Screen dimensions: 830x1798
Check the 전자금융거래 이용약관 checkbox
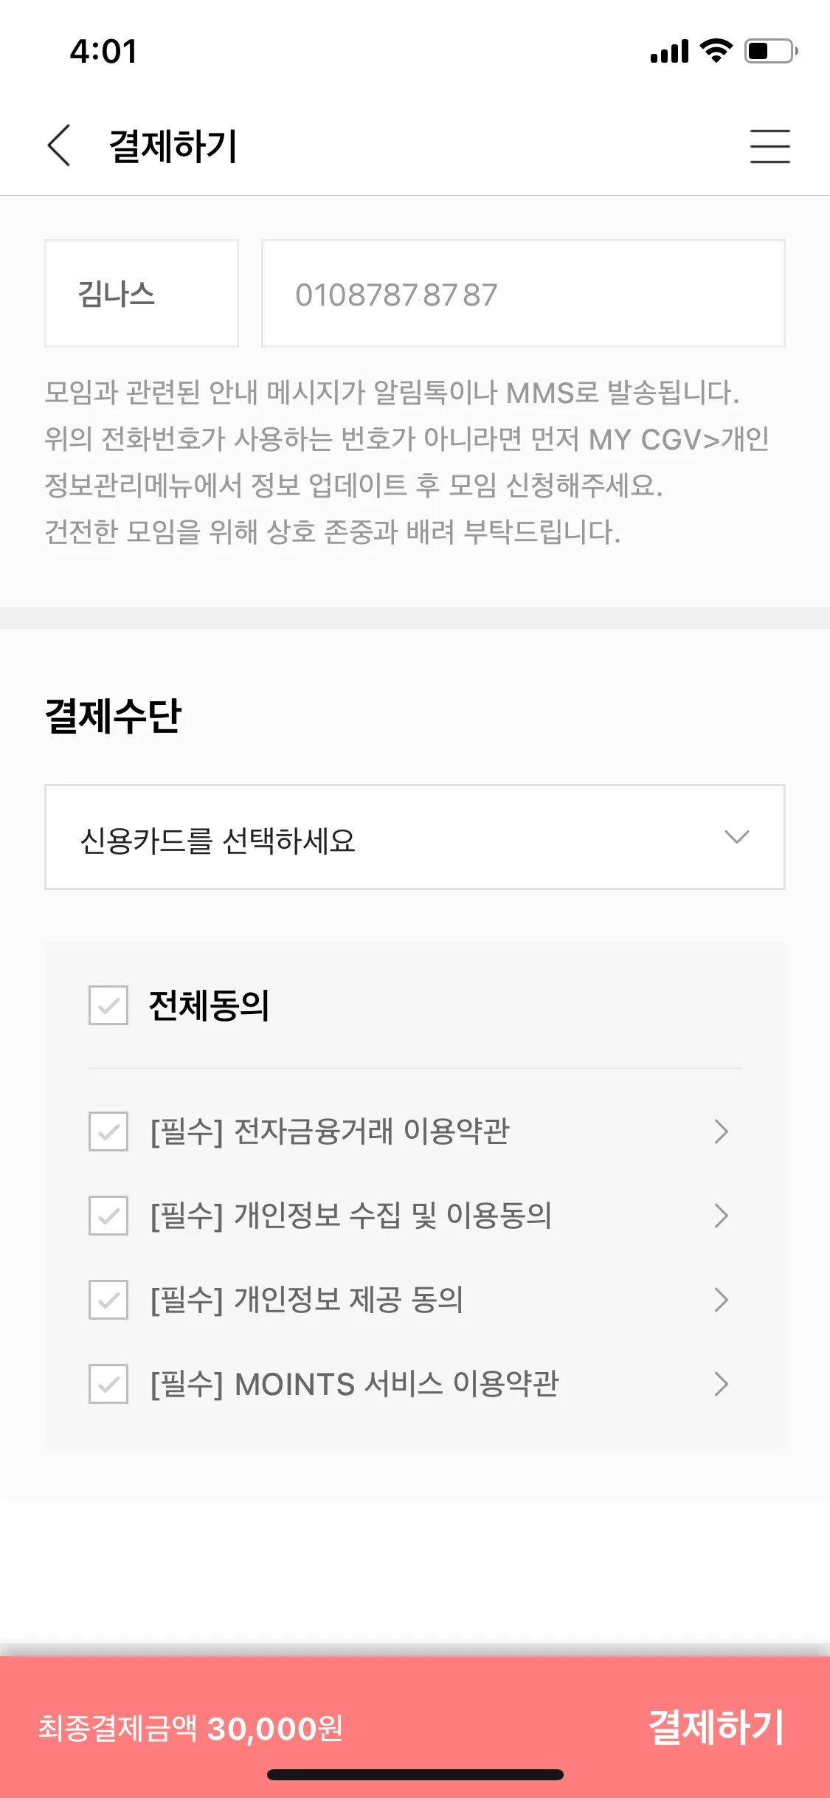tap(108, 1131)
